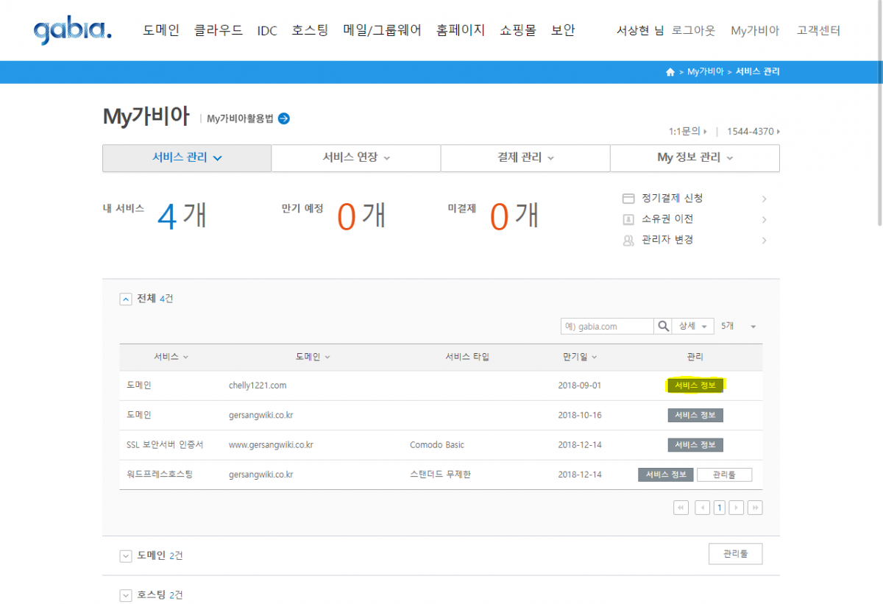This screenshot has height=604, width=883.
Task: Open the 쇼핑몰 top menu
Action: tap(518, 31)
